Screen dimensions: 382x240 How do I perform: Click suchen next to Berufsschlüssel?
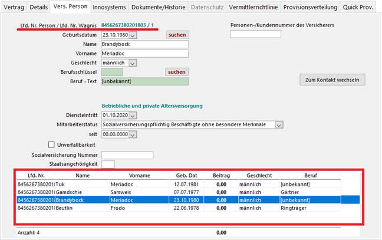pyautogui.click(x=177, y=72)
